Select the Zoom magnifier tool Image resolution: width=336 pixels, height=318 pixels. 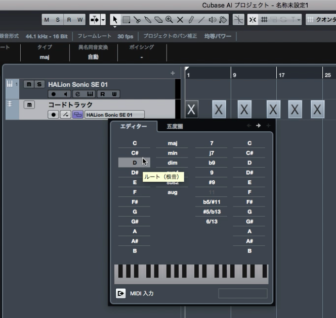click(170, 20)
